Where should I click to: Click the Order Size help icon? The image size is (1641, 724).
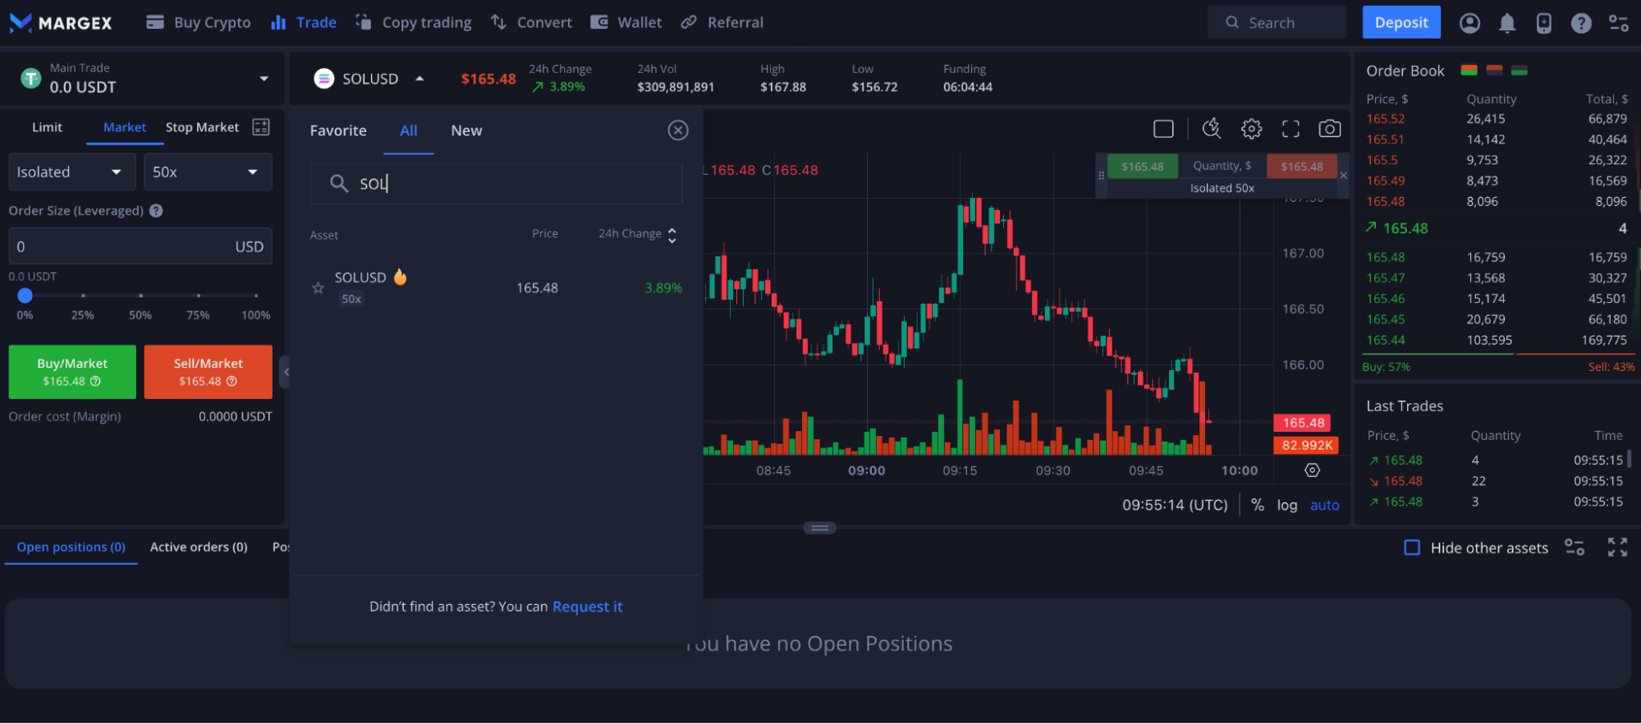pyautogui.click(x=156, y=211)
